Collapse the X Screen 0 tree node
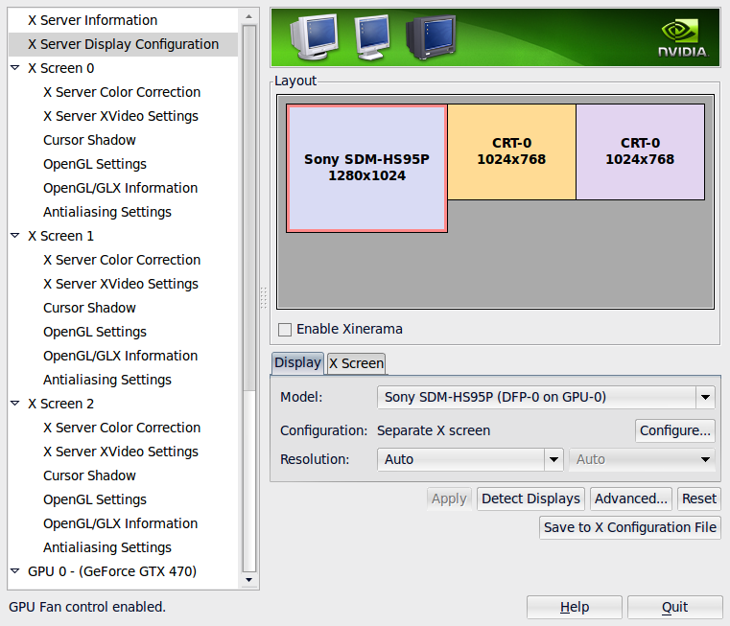Screen dimensions: 730x626 coord(15,68)
